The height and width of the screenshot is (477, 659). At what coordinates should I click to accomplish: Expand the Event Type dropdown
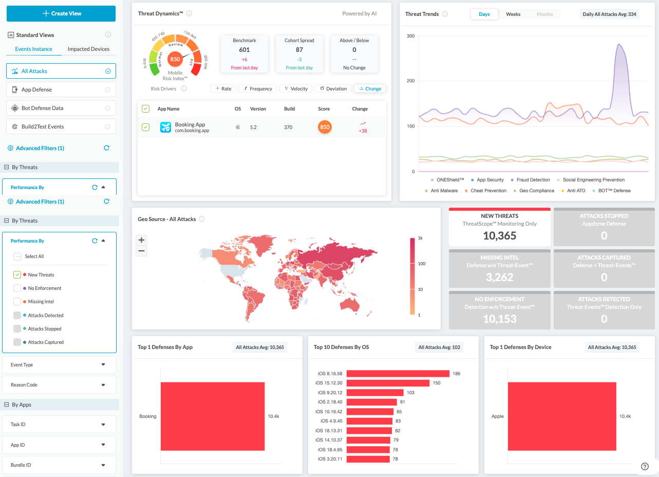[x=59, y=365]
